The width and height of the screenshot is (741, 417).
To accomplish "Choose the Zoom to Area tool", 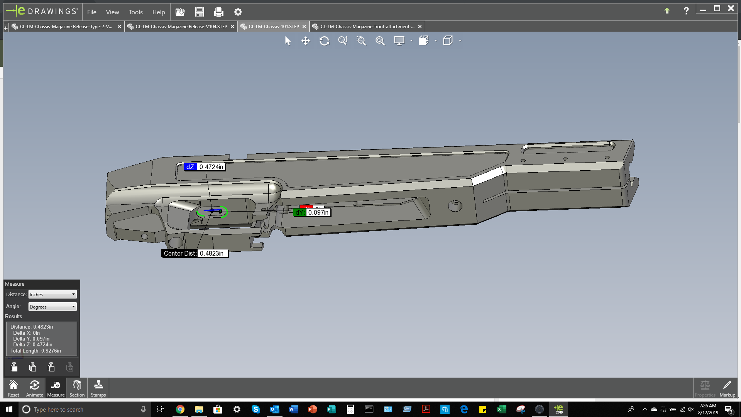I will (x=361, y=41).
